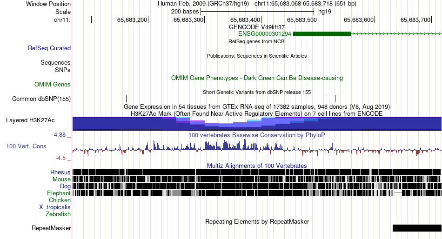442x239 pixels.
Task: Select the Rhesus alignment row label
Action: tap(60, 172)
